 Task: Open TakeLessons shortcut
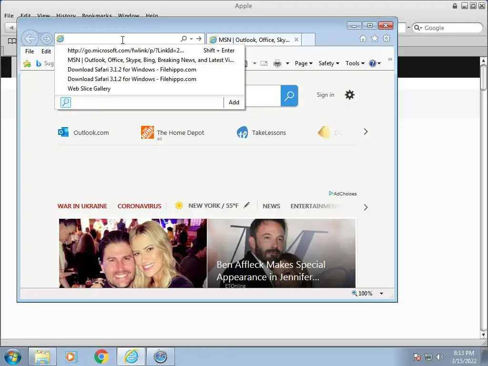[x=261, y=132]
